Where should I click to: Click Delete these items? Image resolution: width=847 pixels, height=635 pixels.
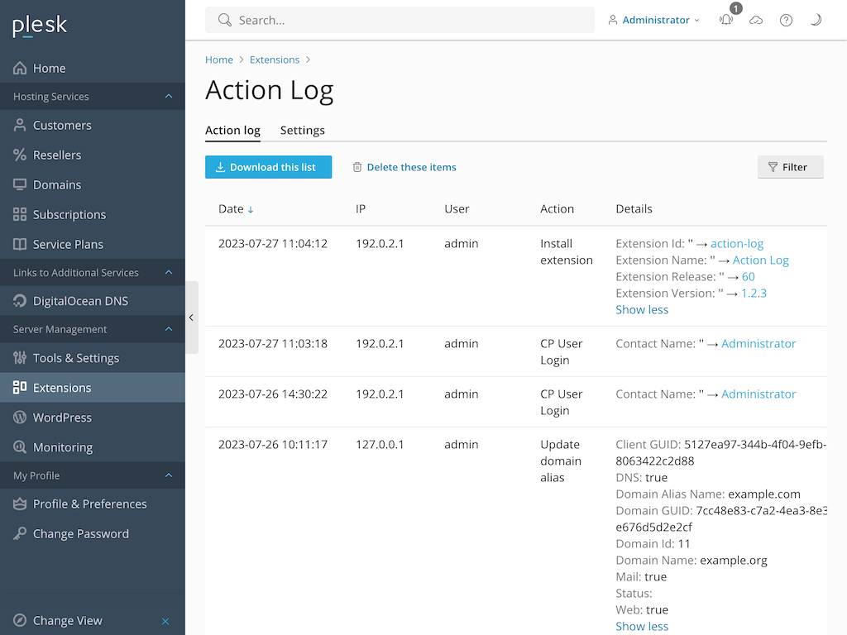click(404, 167)
